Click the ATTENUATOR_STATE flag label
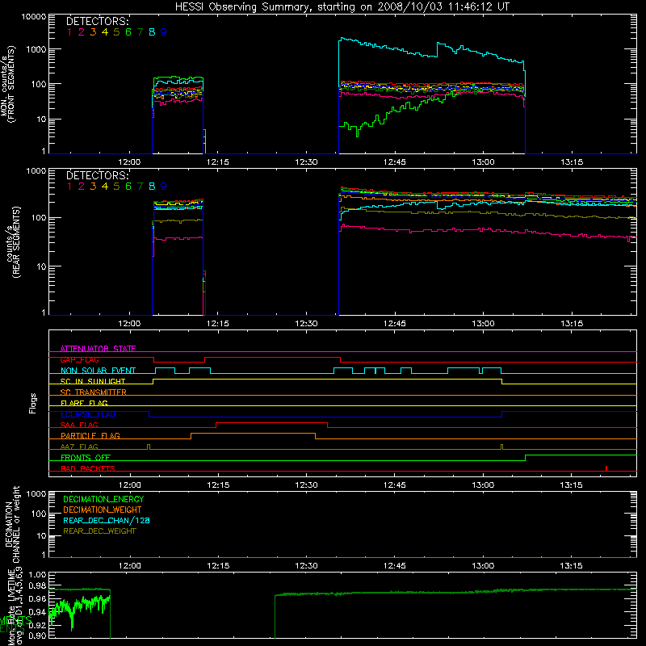646x646 pixels. coord(98,349)
